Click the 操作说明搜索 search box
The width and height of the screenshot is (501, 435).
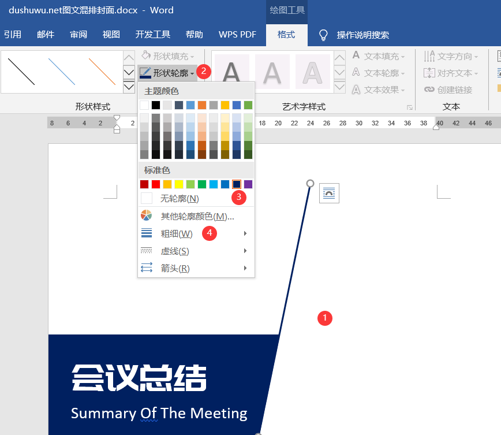362,35
